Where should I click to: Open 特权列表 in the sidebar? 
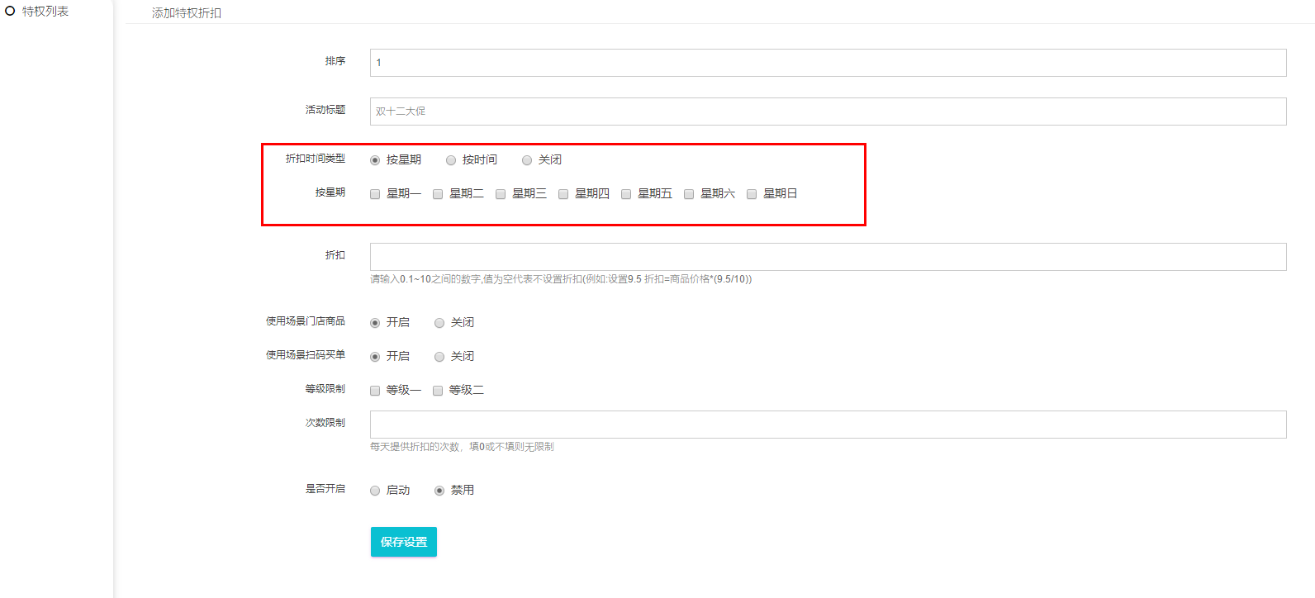(45, 12)
